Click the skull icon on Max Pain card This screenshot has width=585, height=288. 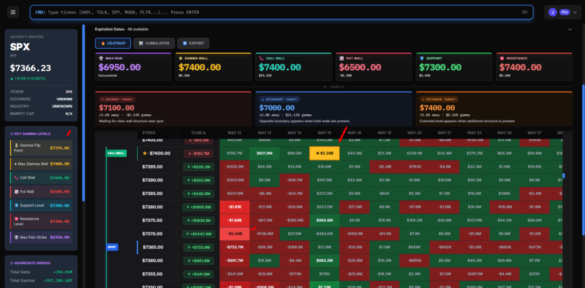[101, 58]
